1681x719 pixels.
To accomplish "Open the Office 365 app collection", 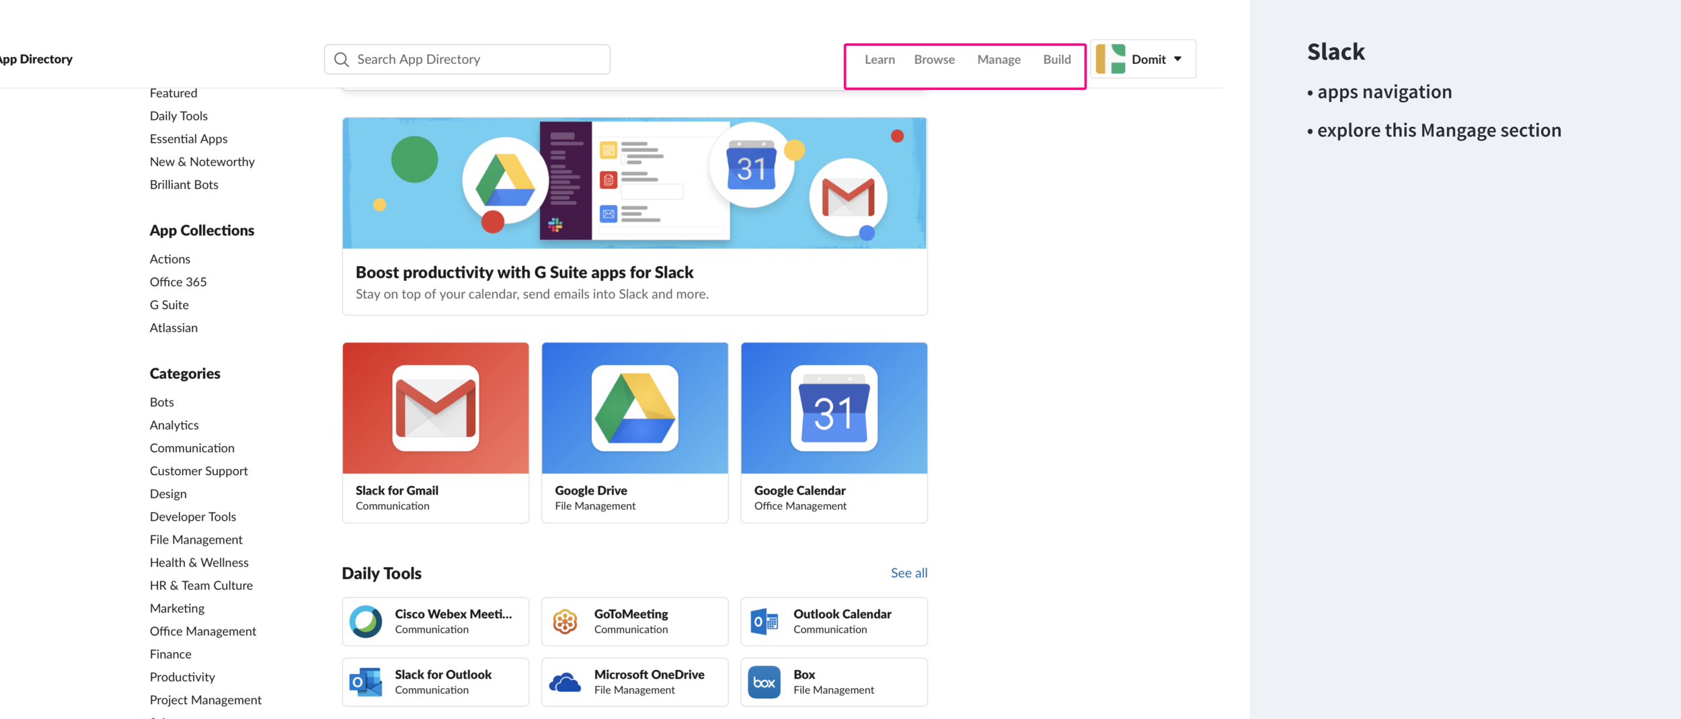I will pyautogui.click(x=178, y=282).
